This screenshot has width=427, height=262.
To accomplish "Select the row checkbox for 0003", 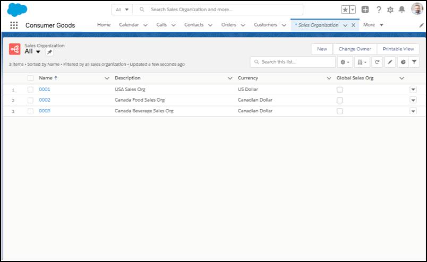I will (30, 111).
